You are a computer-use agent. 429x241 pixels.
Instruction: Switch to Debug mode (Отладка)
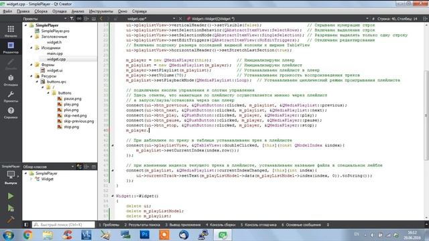[x=11, y=80]
